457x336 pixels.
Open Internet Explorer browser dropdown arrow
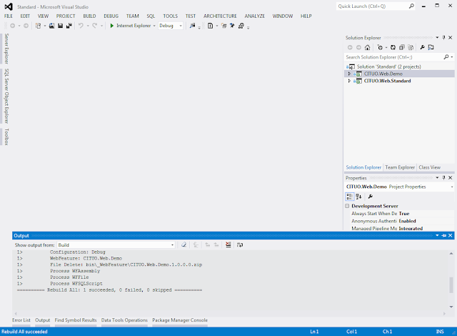point(154,26)
